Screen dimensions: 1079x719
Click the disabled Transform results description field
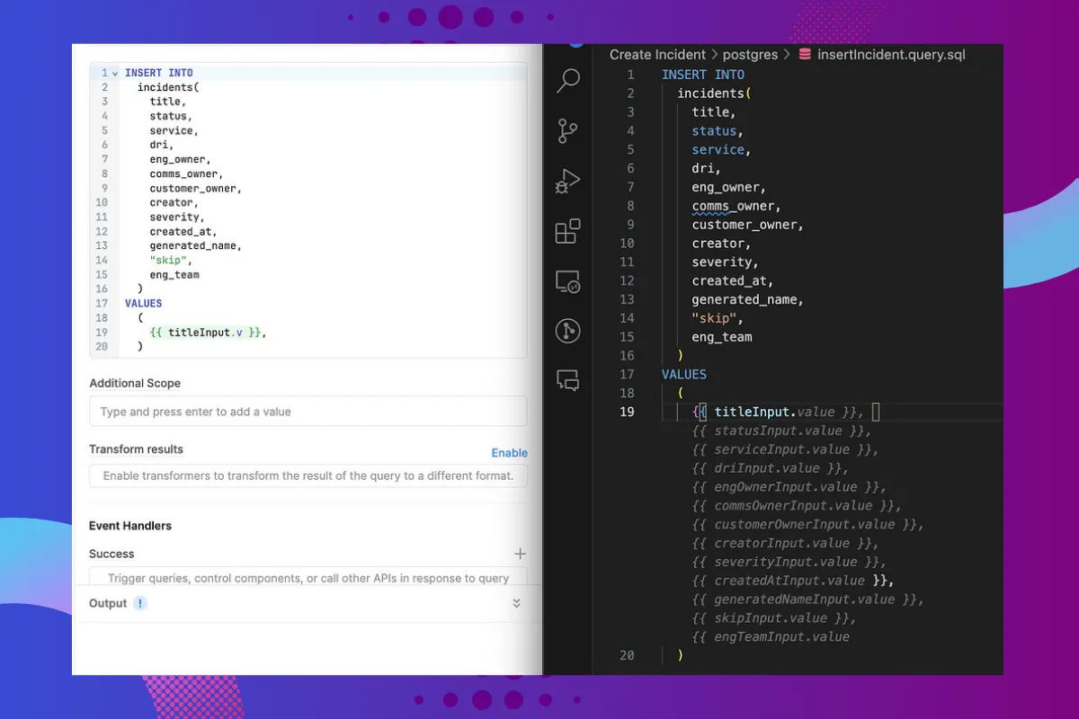308,475
